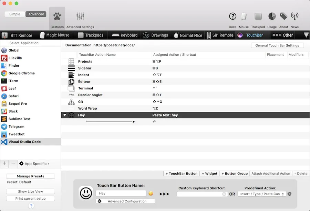Open the Drawings tab
The height and width of the screenshot is (211, 310).
155,35
